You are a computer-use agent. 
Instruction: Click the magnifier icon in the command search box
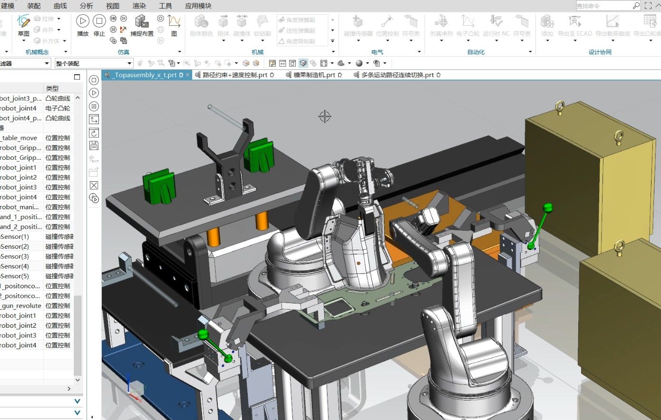click(636, 6)
